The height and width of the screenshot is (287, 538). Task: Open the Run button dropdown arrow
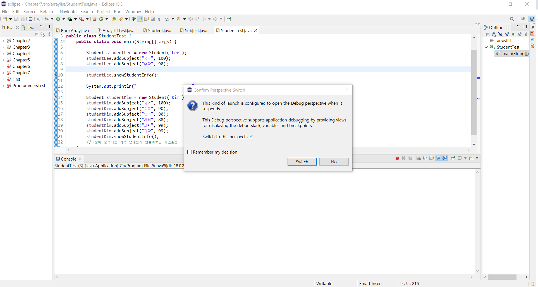[x=64, y=19]
